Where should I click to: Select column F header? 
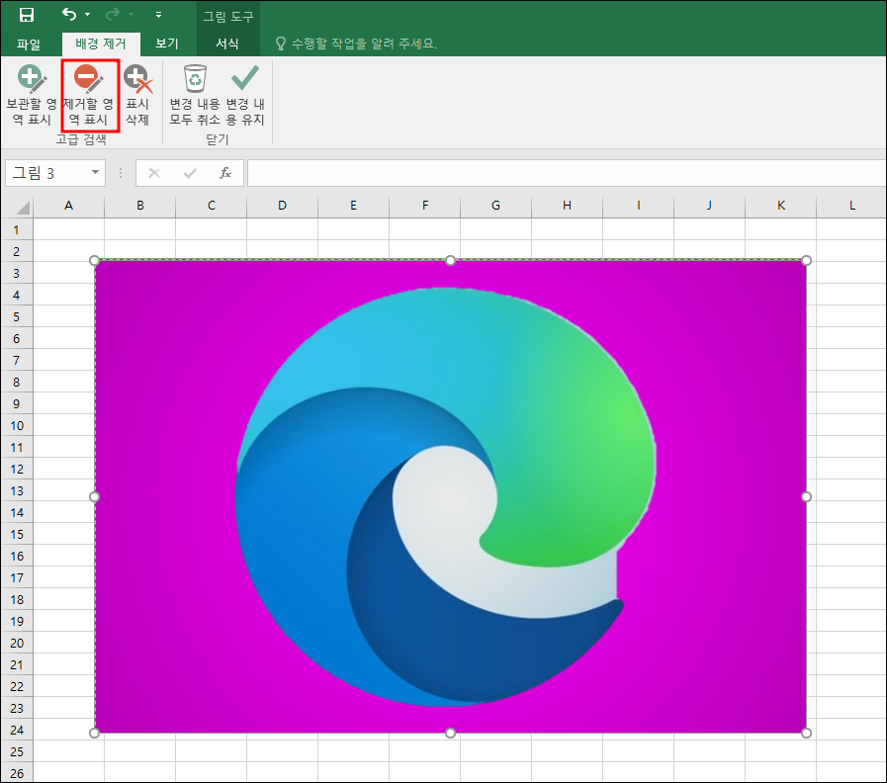pyautogui.click(x=425, y=206)
